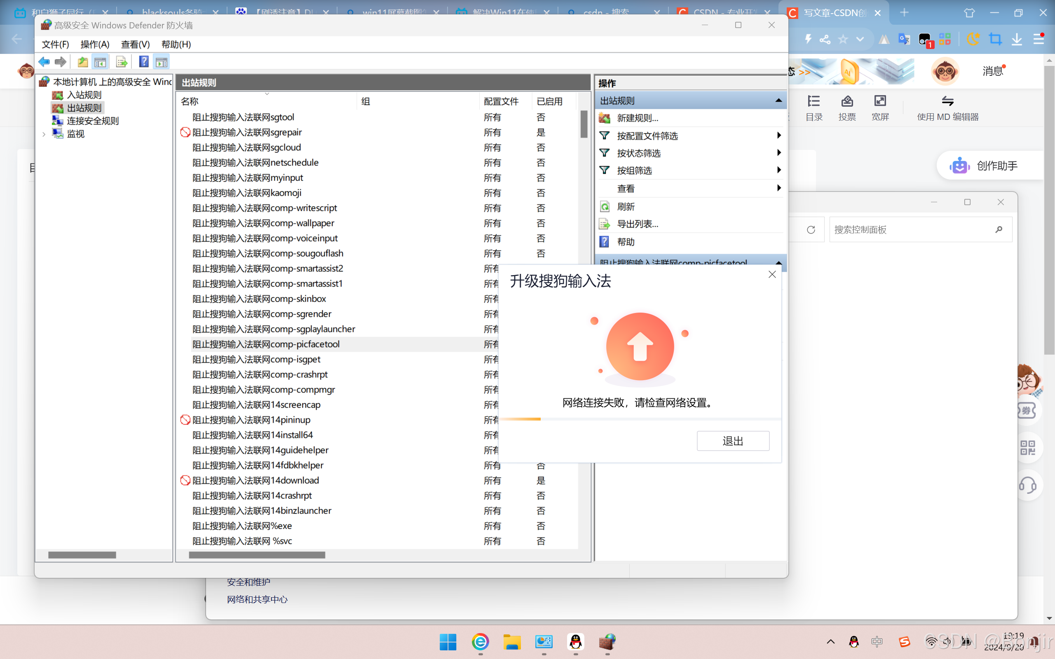Click the blue back arrow toolbar icon

tap(44, 62)
